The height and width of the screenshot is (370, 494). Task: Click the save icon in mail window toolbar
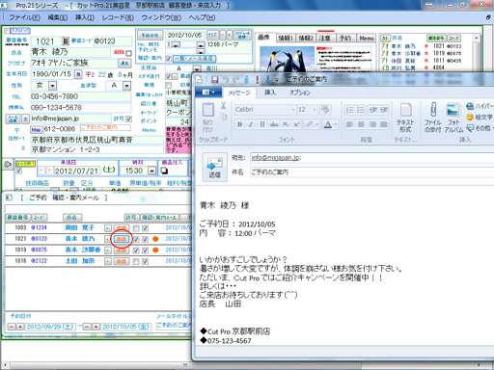click(214, 79)
